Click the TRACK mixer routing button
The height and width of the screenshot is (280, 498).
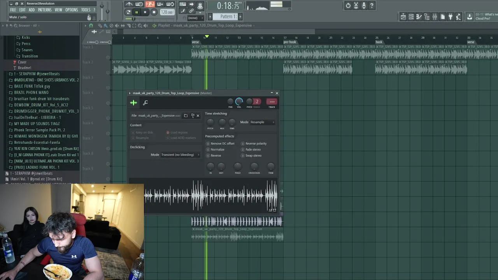point(272,102)
